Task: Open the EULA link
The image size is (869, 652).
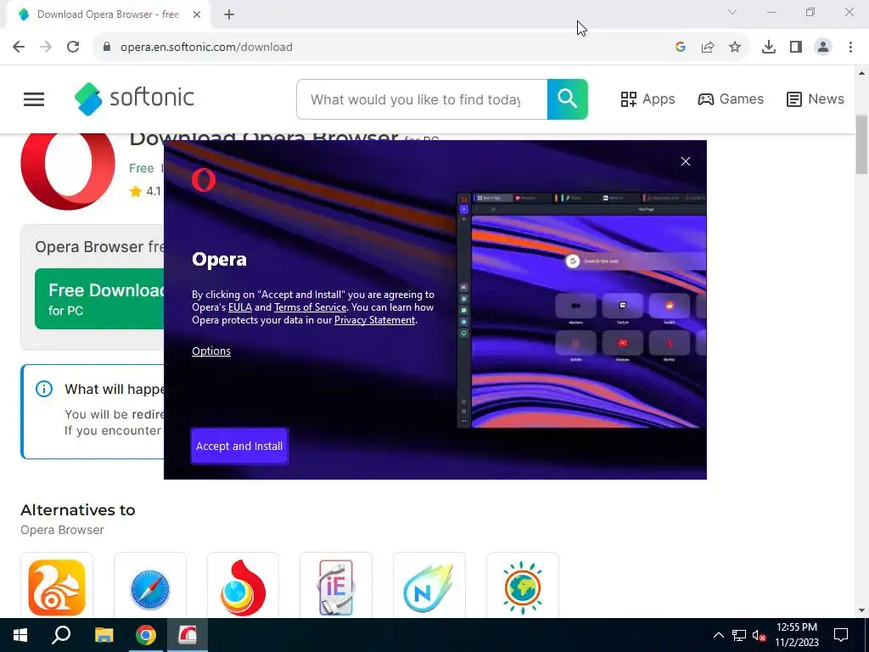Action: pos(240,307)
